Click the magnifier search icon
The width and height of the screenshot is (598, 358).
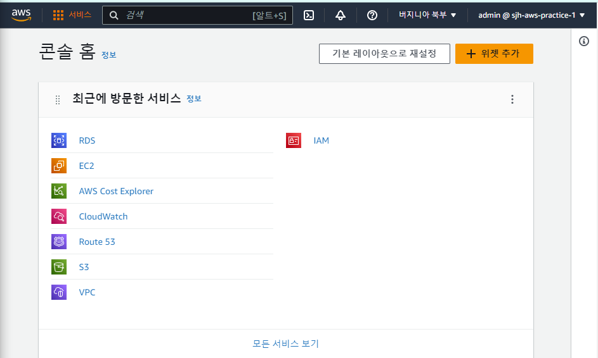tap(114, 15)
